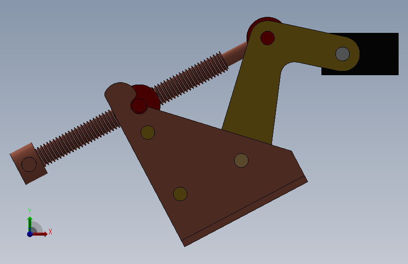Viewport: 408px width, 264px height.
Task: Select the dark red pin in the bracket hook
Action: click(x=139, y=106)
